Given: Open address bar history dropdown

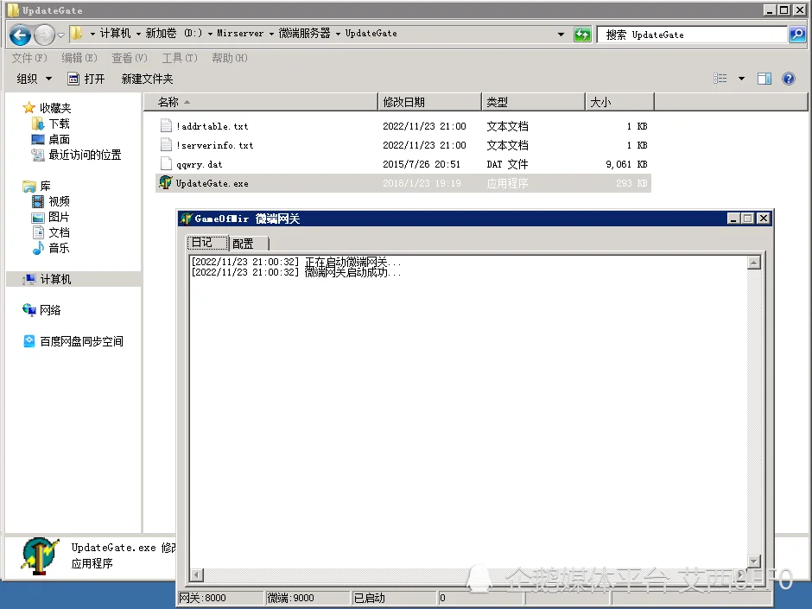Looking at the screenshot, I should click(562, 35).
